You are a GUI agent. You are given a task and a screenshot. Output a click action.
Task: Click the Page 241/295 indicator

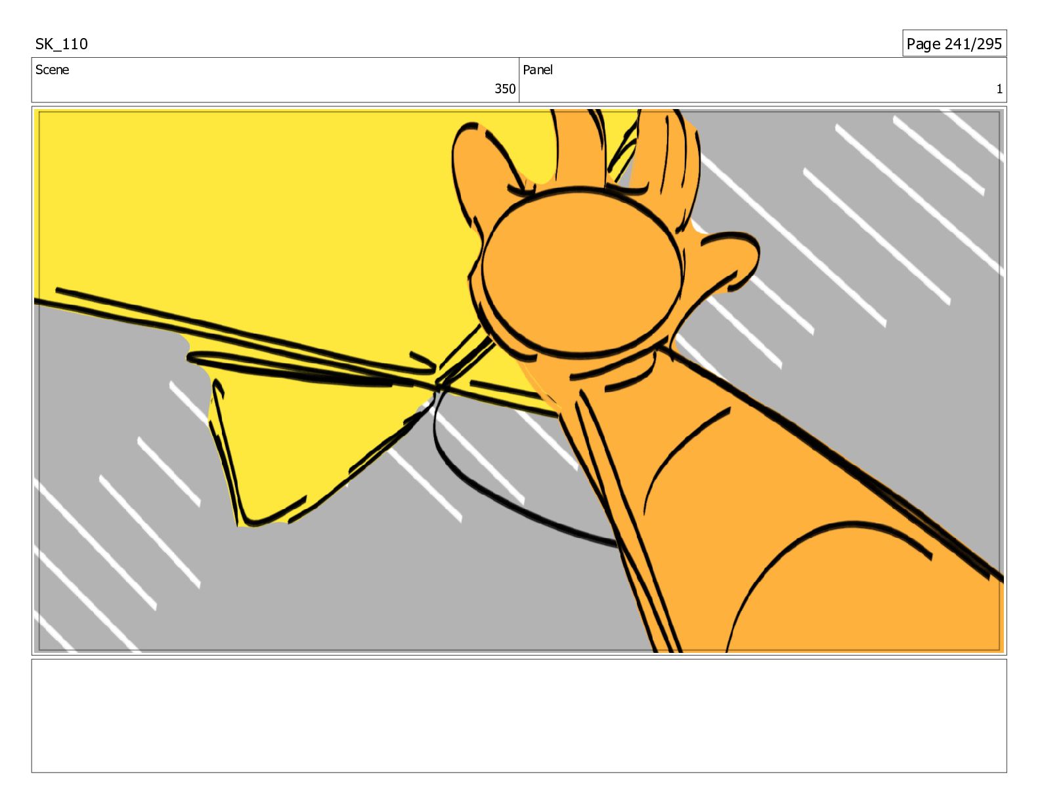coord(954,43)
